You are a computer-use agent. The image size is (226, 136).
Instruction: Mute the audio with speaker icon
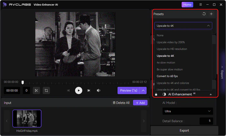point(98,90)
